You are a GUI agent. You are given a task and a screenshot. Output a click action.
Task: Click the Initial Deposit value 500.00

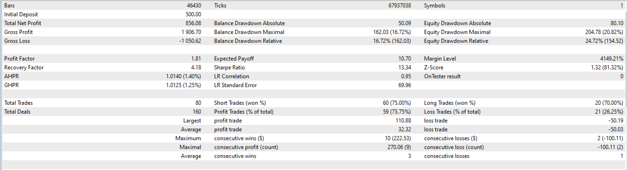[193, 14]
